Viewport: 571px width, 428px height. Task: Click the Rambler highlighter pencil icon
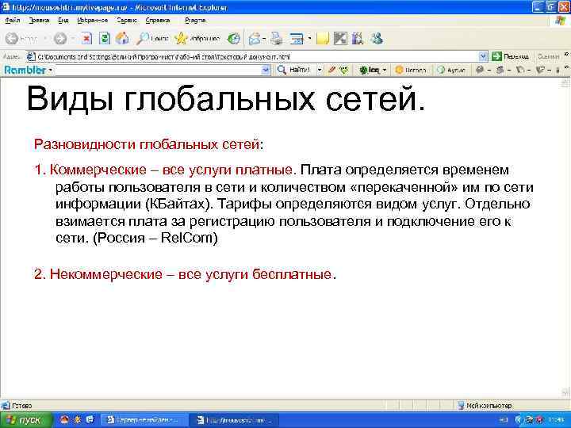coord(331,70)
